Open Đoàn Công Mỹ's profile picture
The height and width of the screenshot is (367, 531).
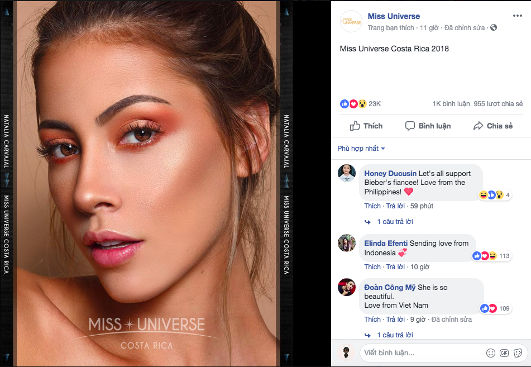(347, 287)
